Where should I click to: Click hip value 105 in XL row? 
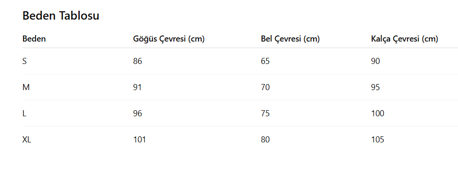pyautogui.click(x=377, y=140)
